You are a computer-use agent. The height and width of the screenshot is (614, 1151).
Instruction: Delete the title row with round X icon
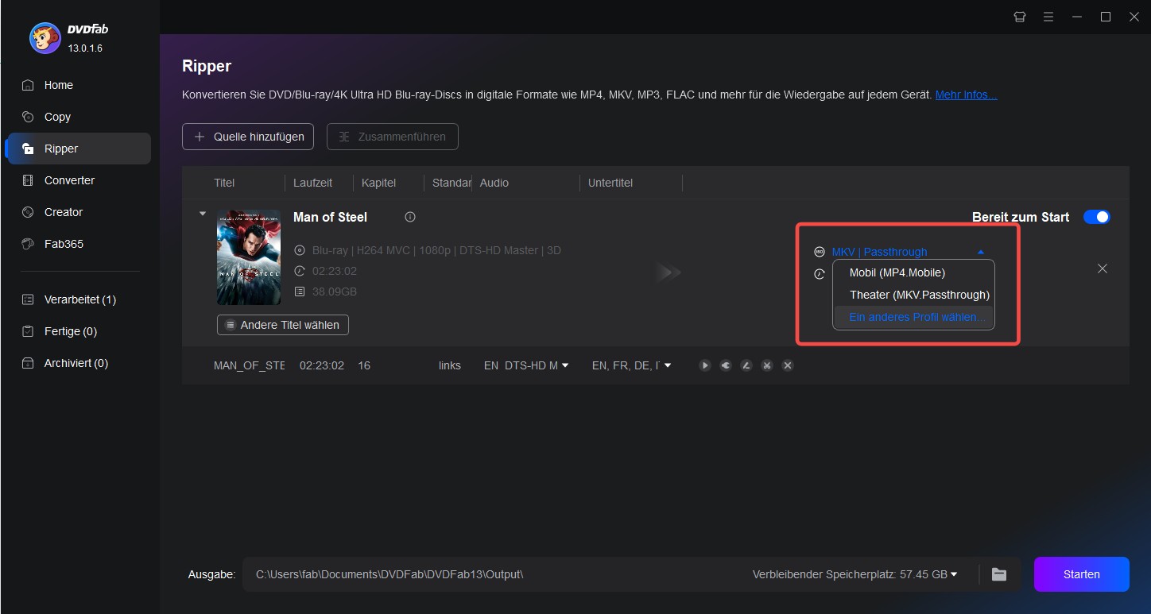pyautogui.click(x=788, y=365)
